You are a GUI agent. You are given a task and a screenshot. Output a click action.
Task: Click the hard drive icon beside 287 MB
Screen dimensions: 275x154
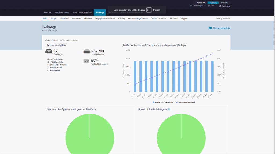point(87,51)
